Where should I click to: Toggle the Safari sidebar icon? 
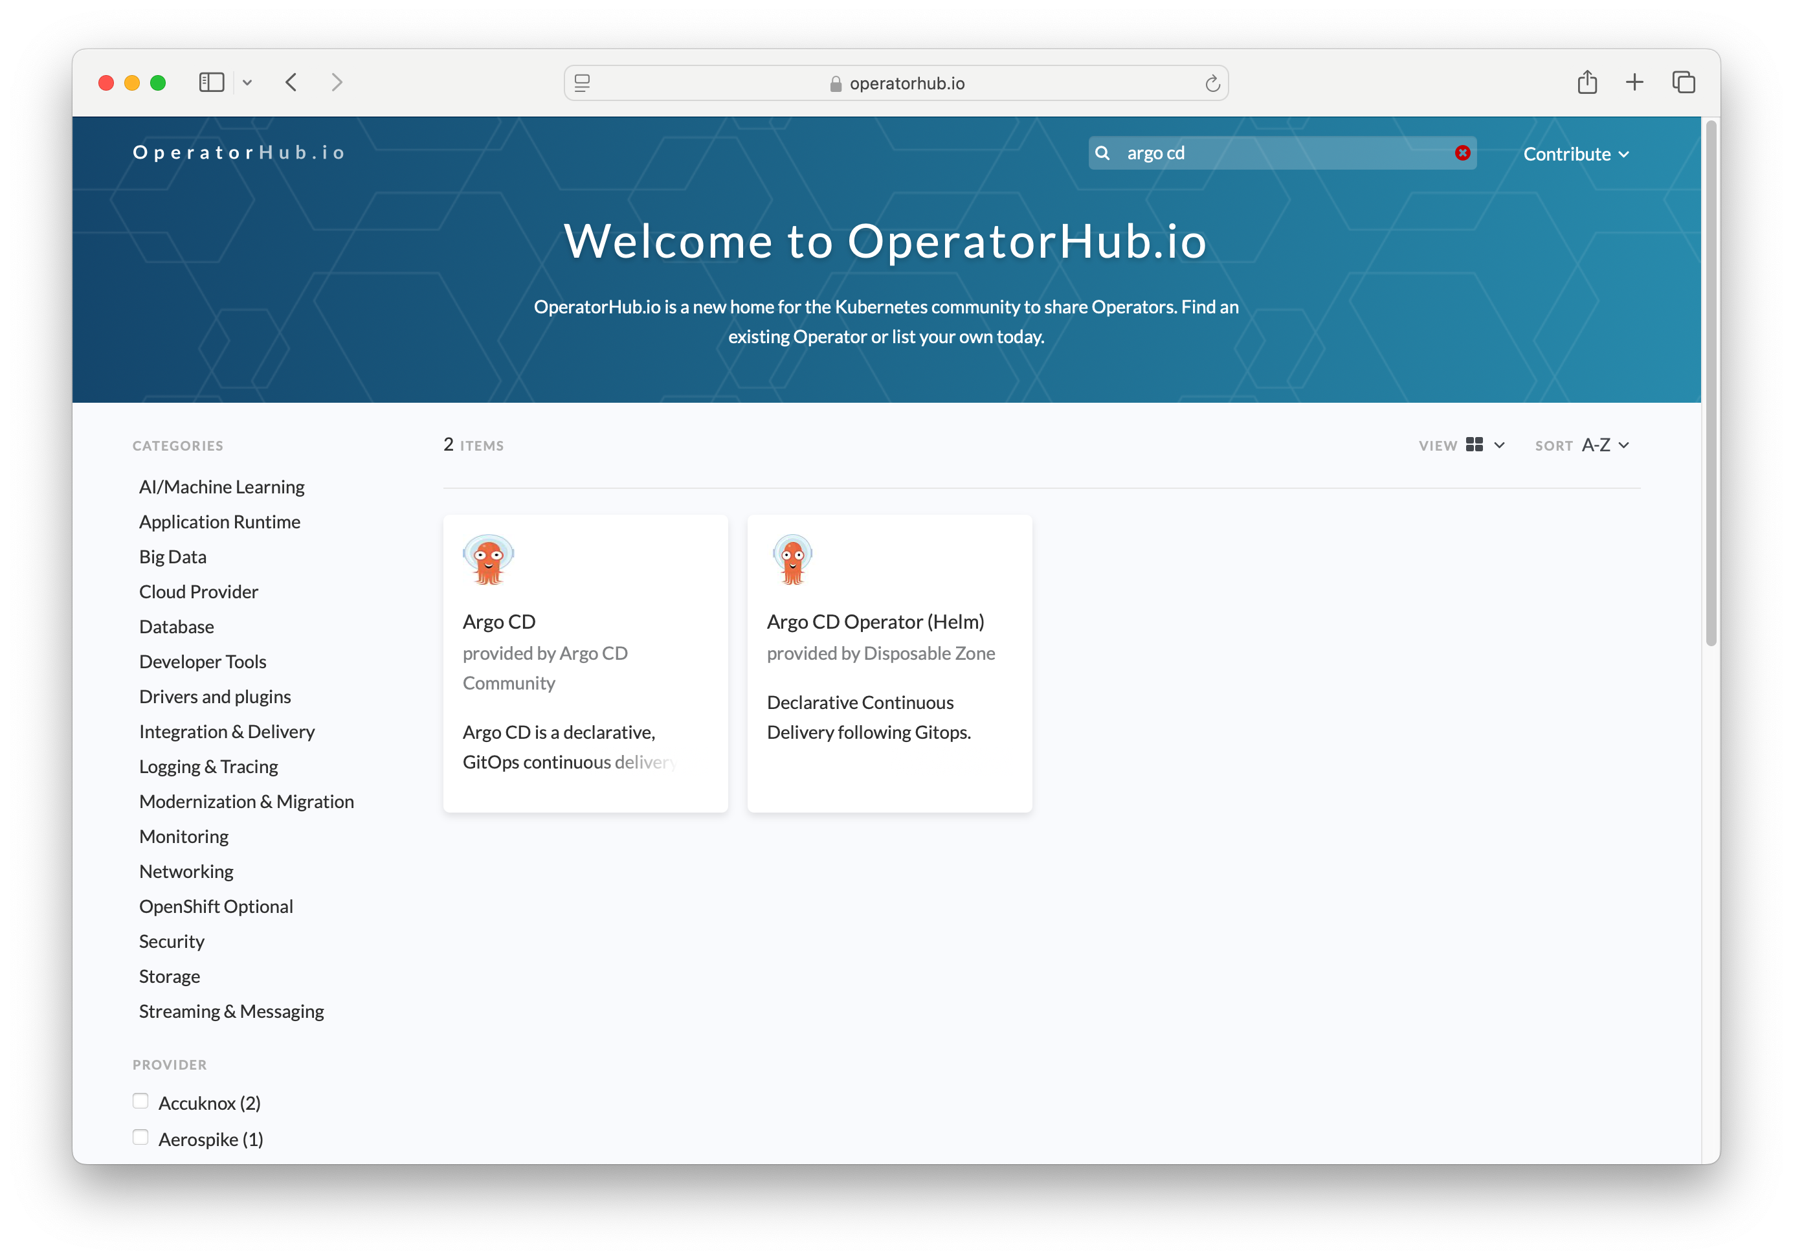point(212,82)
